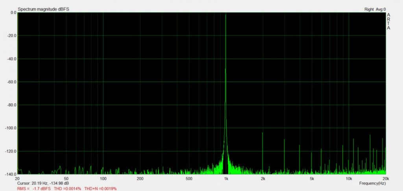The width and height of the screenshot is (403, 191).
Task: Click the "Frequency(Hz)" axis label
Action: pyautogui.click(x=372, y=183)
